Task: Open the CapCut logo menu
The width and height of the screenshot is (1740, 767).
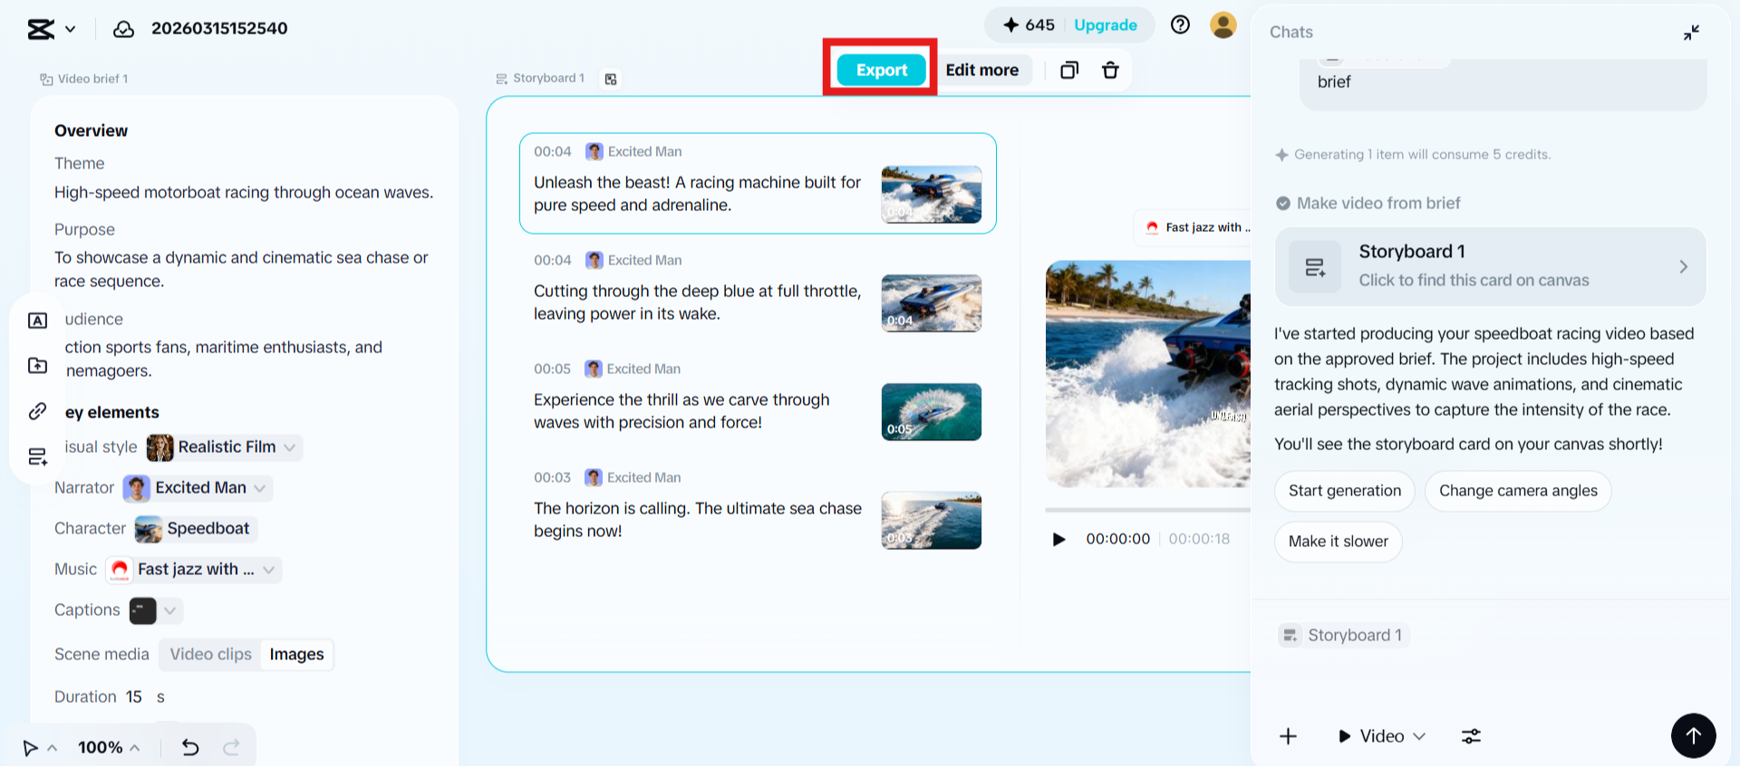Action: pyautogui.click(x=41, y=29)
